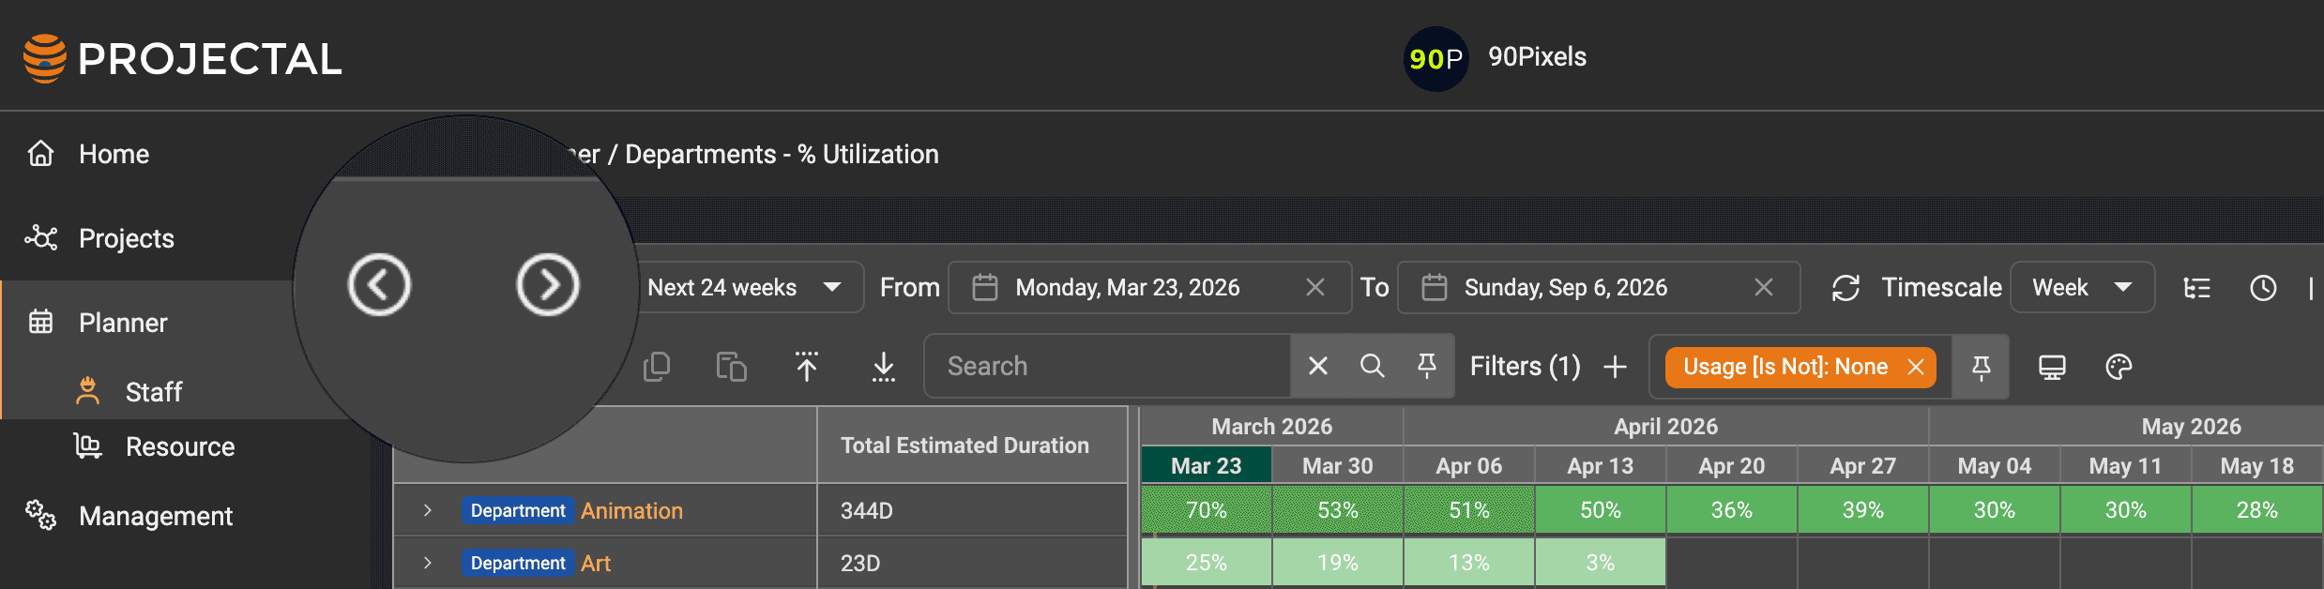Viewport: 2324px width, 589px height.
Task: Click the import download arrow icon
Action: 883,367
